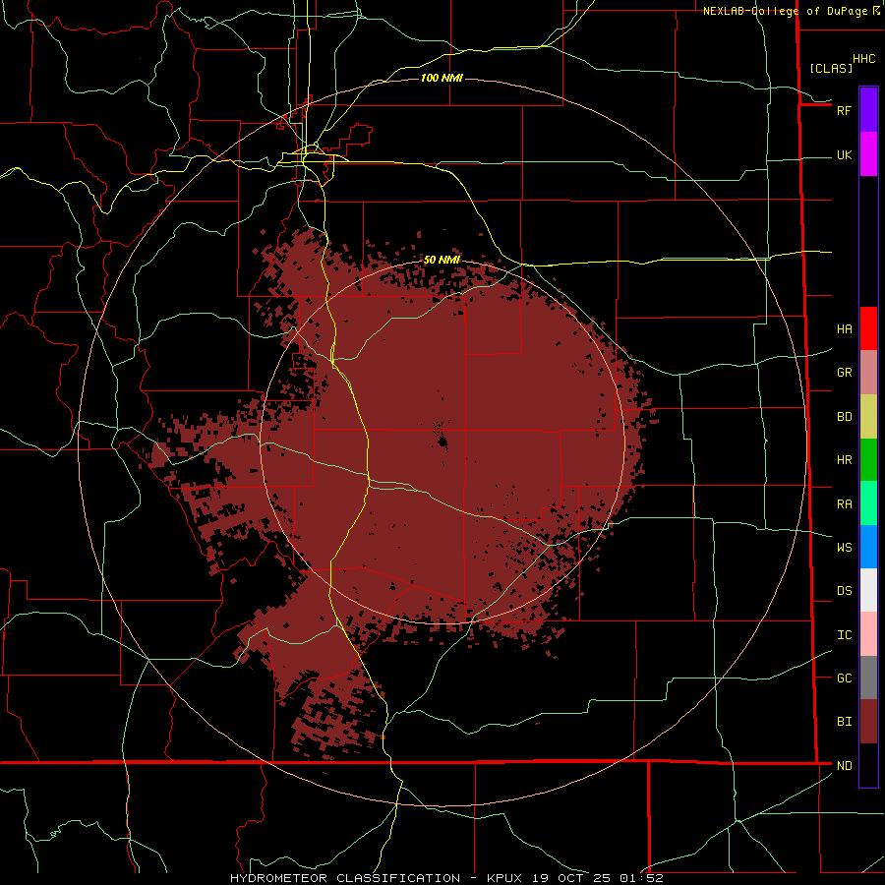Click the RF legend label
The height and width of the screenshot is (885, 885).
click(845, 110)
